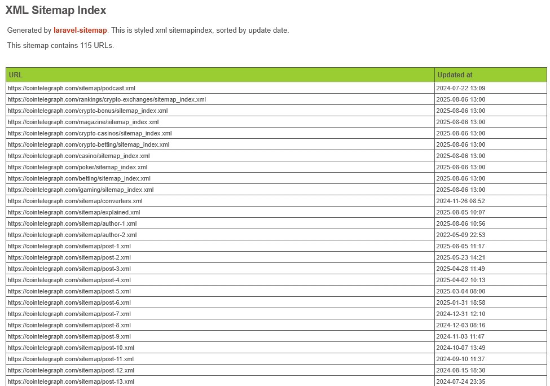Click the date 2025-08-05 11:17
The height and width of the screenshot is (386, 550).
[460, 246]
